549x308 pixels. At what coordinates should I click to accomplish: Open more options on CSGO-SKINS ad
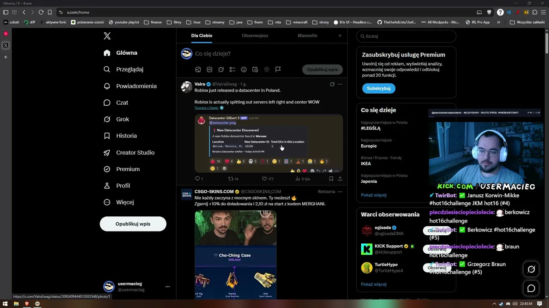click(340, 192)
